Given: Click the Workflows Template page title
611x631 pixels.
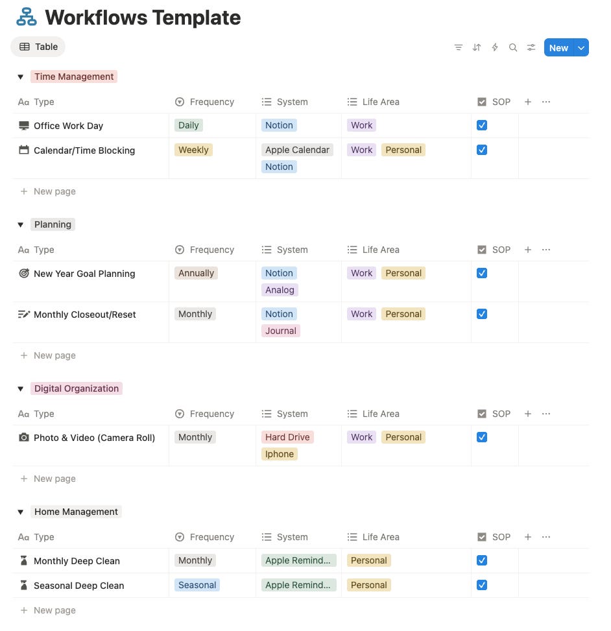Looking at the screenshot, I should pos(143,18).
